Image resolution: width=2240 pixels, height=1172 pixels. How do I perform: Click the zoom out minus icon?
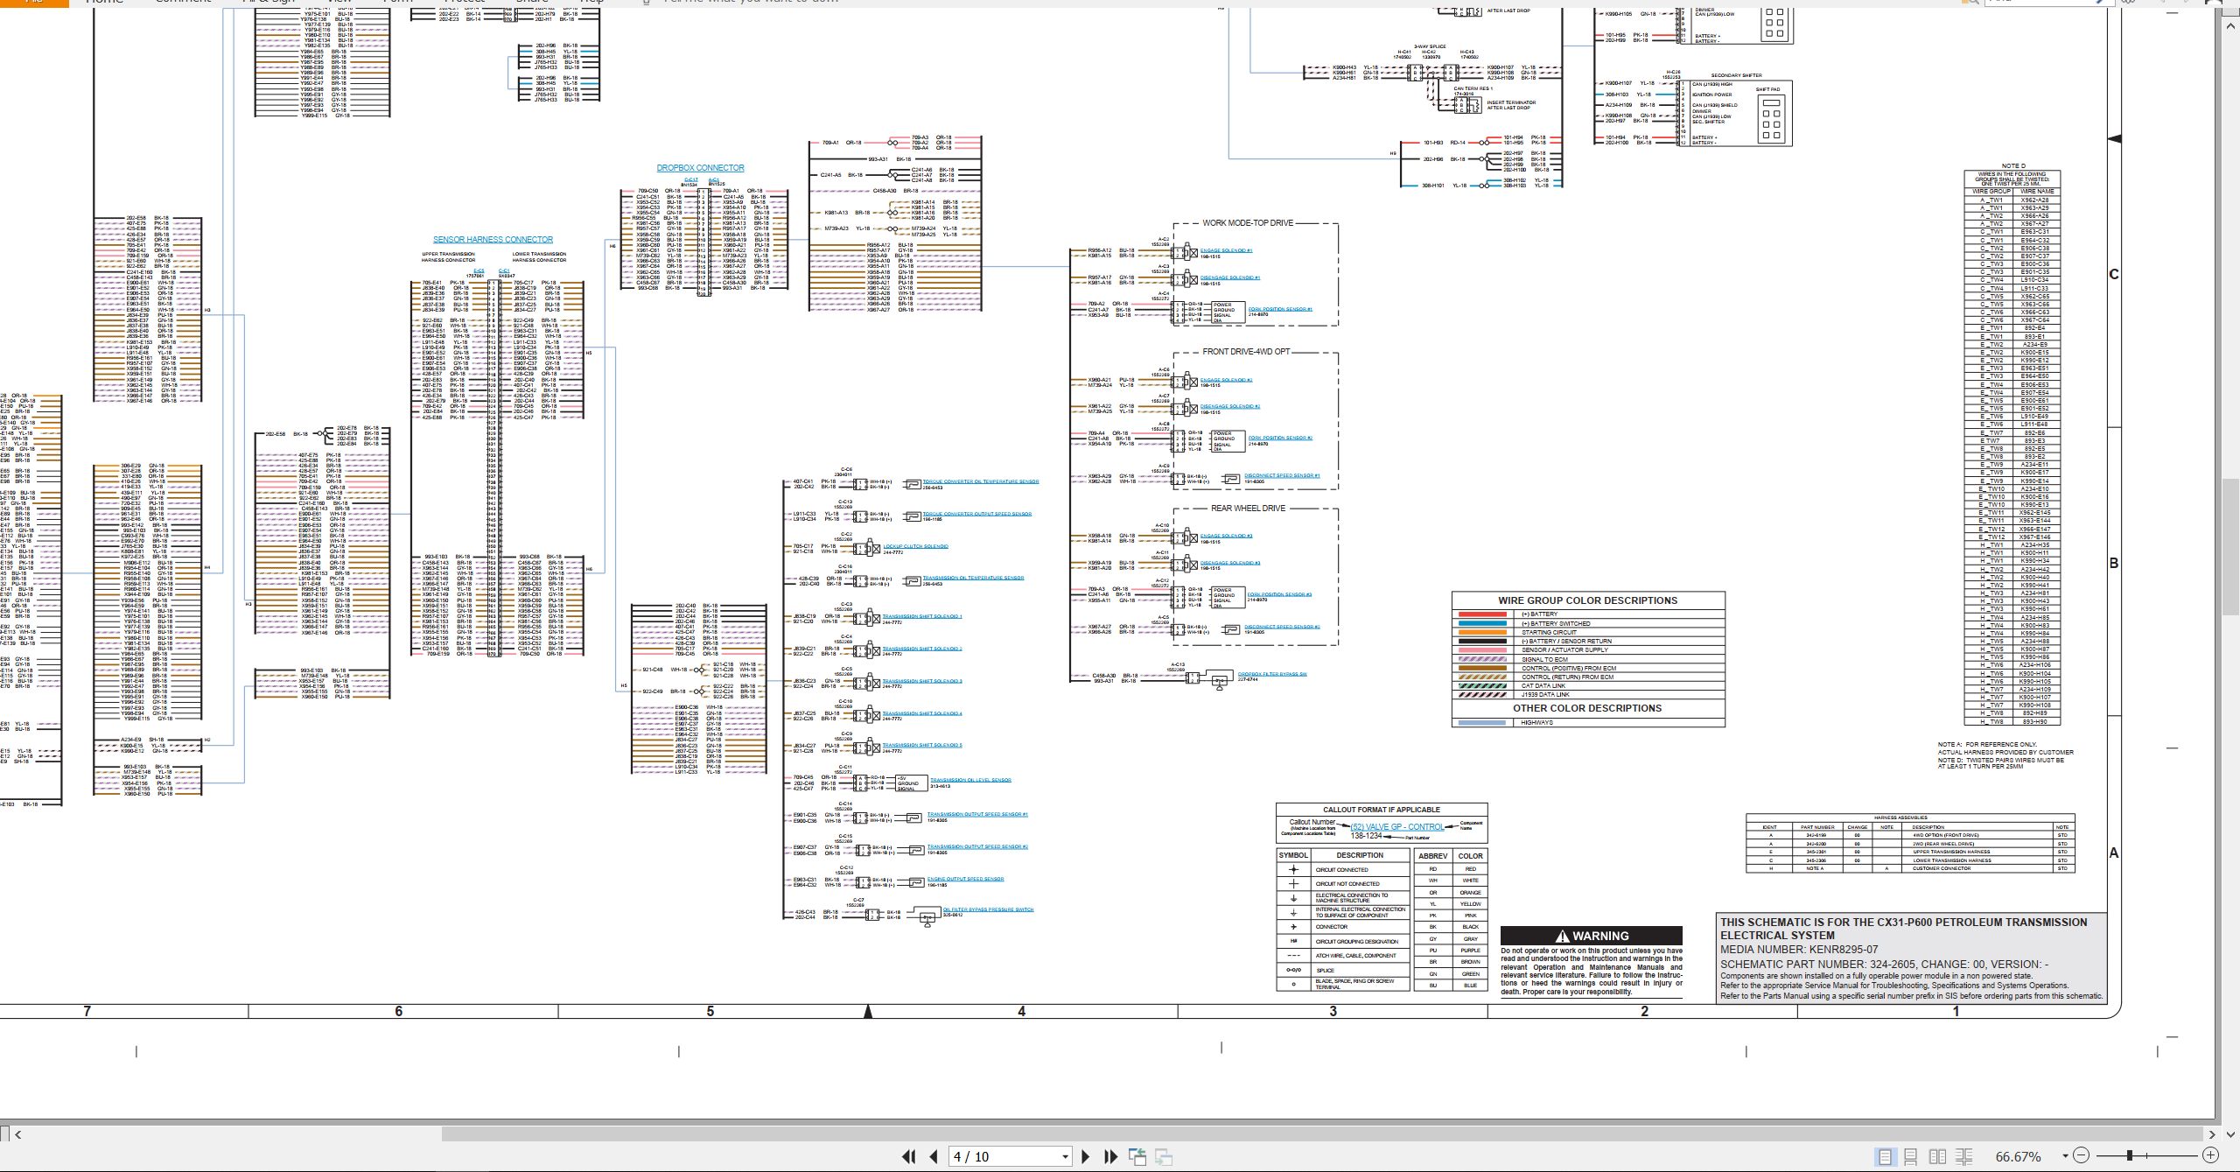pyautogui.click(x=2081, y=1155)
